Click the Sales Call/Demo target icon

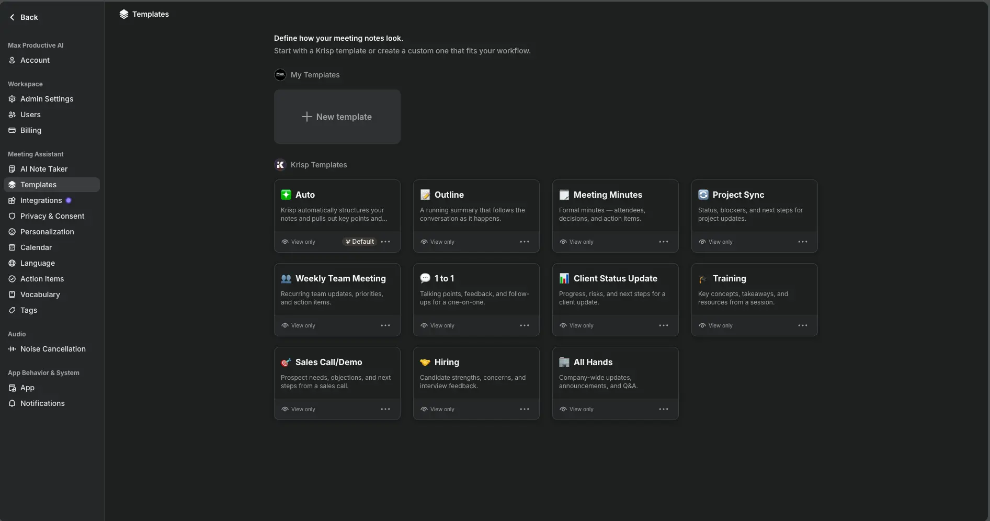pos(286,362)
